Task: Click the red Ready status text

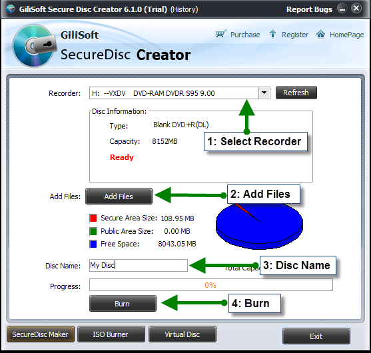Action: (122, 157)
